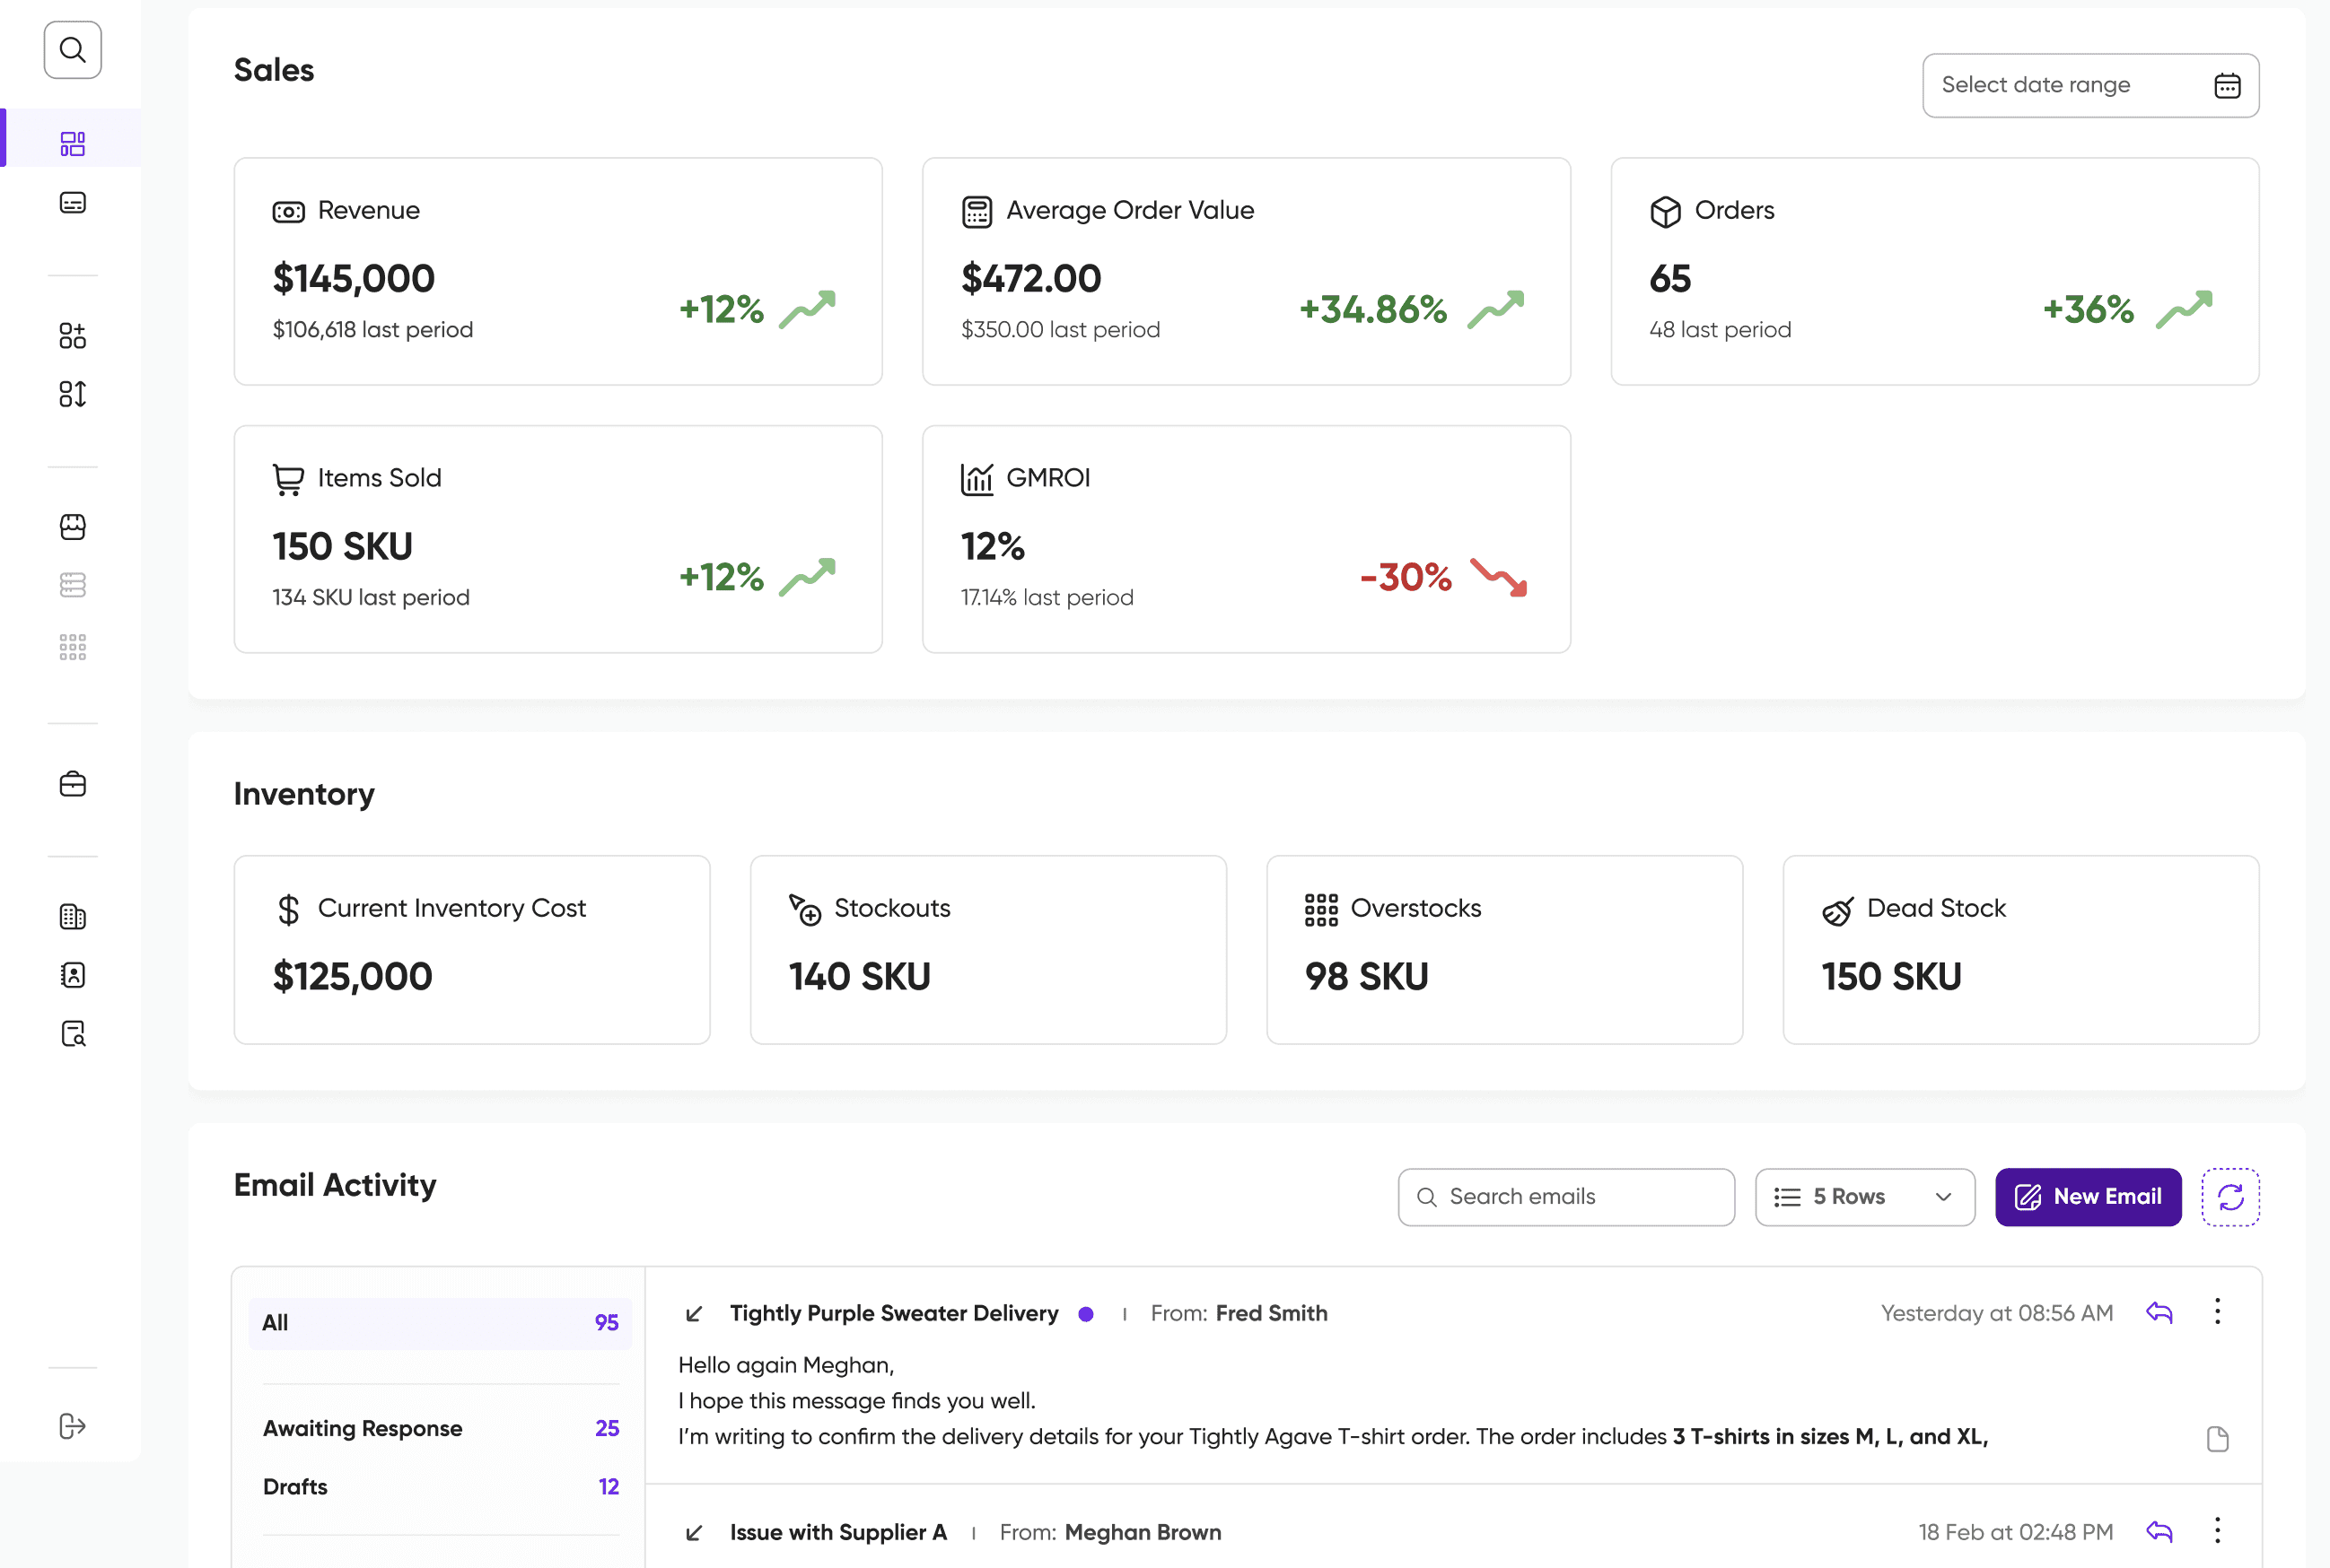Viewport: 2330px width, 1568px height.
Task: Open the search icon in the sidebar
Action: pyautogui.click(x=72, y=50)
